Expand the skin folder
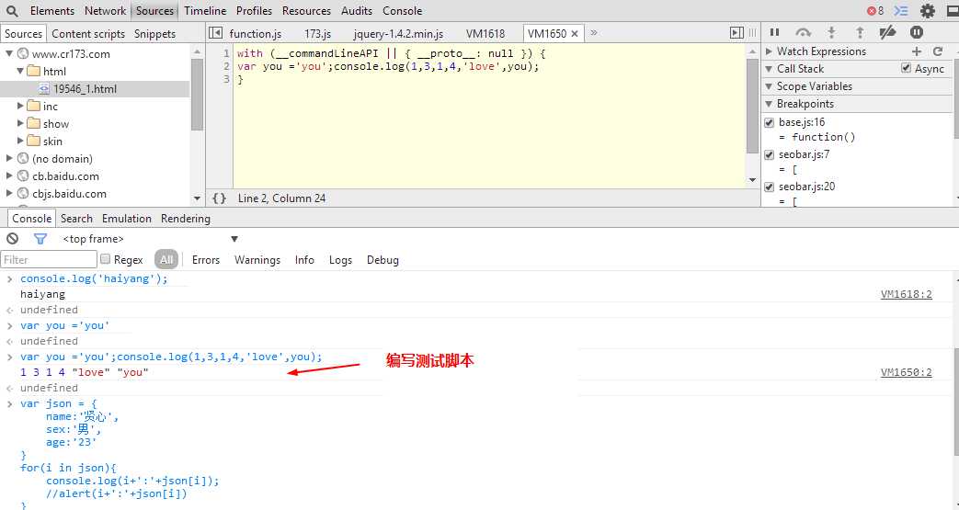The height and width of the screenshot is (510, 959). coord(20,141)
